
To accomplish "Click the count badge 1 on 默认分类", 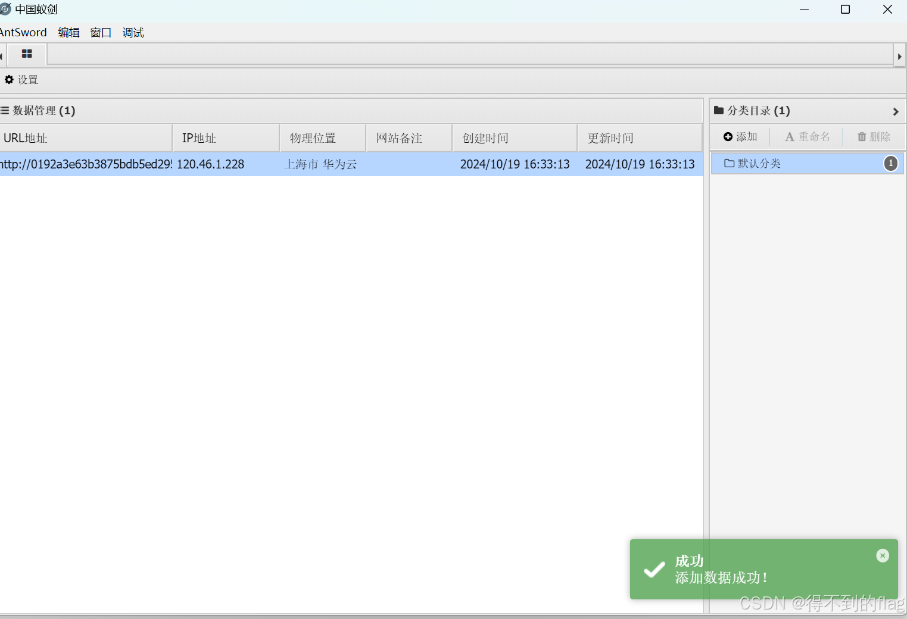I will (x=891, y=163).
